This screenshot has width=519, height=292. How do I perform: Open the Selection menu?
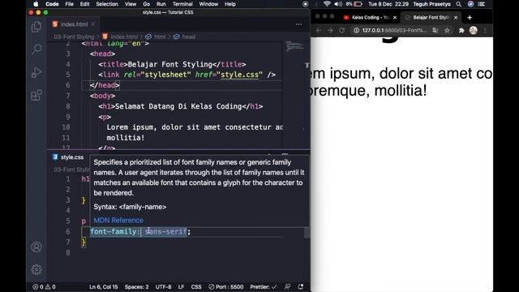pos(107,4)
